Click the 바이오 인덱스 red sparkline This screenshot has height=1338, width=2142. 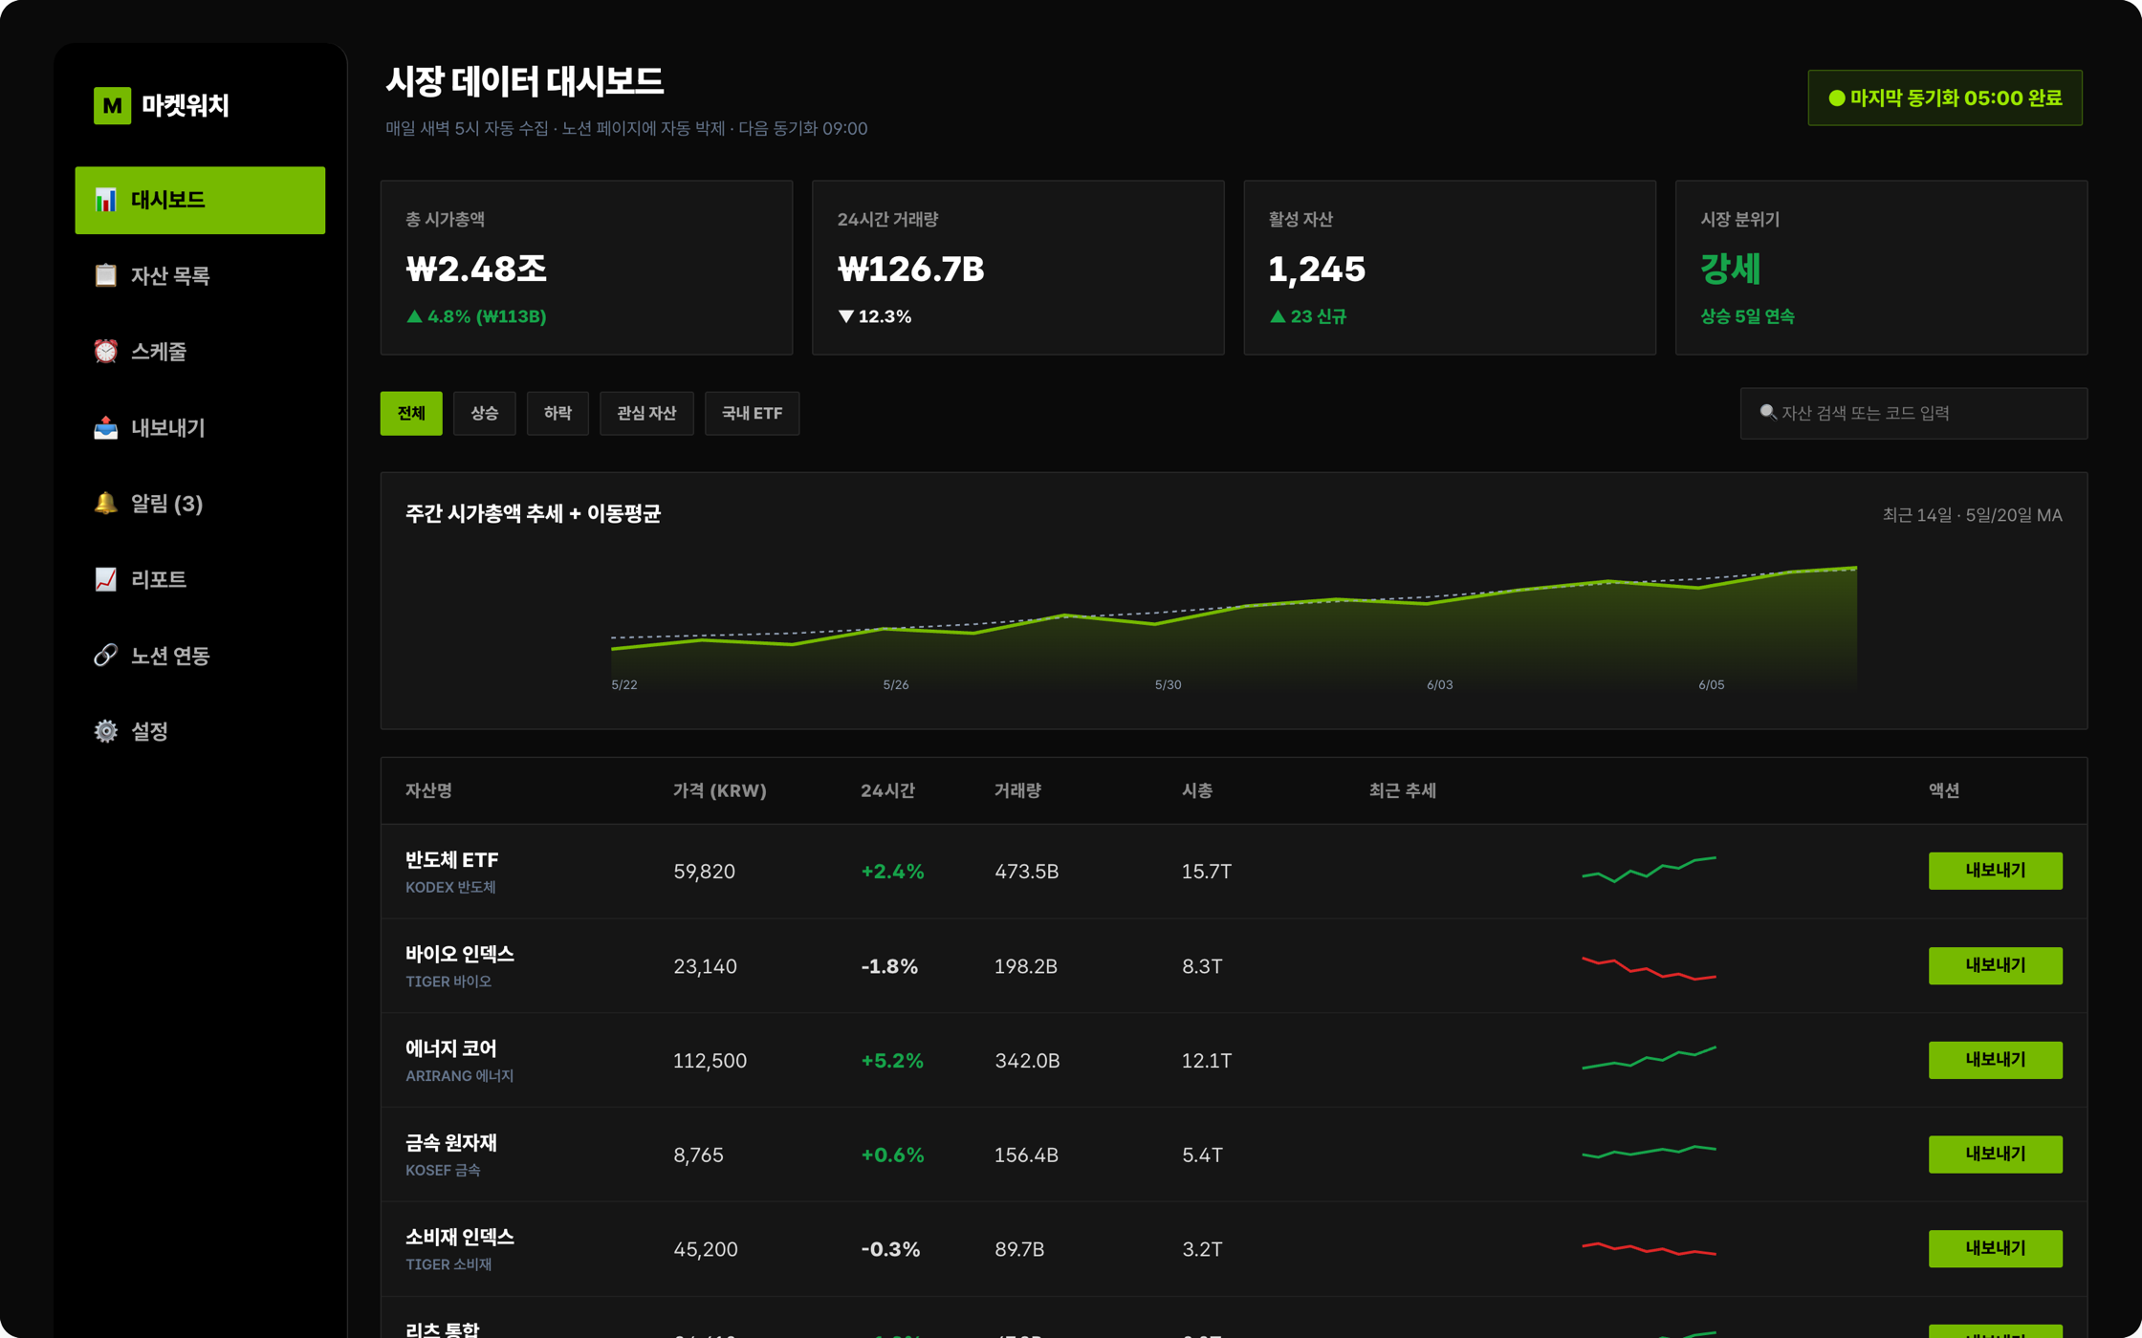pos(1649,968)
